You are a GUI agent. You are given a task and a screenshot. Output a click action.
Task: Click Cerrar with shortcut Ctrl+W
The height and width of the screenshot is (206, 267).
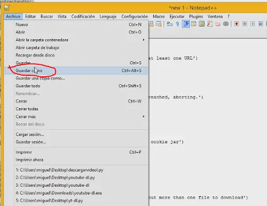pos(76,101)
